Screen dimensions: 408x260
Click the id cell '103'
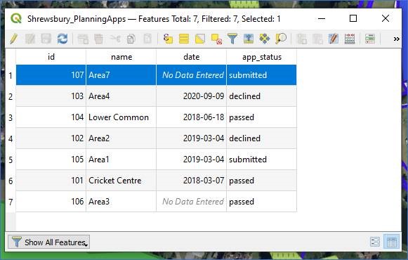(51, 96)
